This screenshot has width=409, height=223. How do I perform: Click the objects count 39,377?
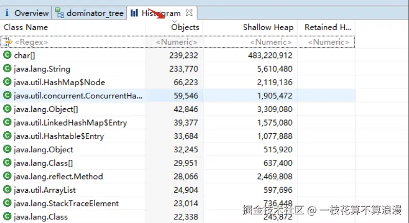pos(186,123)
